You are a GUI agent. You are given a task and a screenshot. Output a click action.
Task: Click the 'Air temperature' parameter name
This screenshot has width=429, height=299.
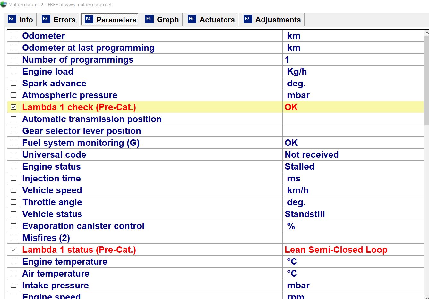pos(56,274)
